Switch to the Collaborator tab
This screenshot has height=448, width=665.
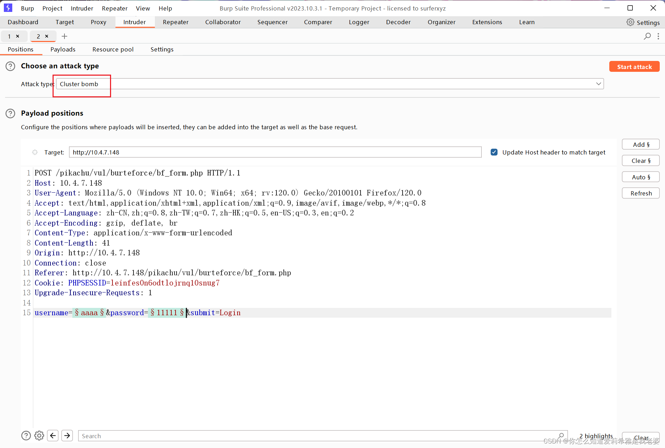pos(223,22)
